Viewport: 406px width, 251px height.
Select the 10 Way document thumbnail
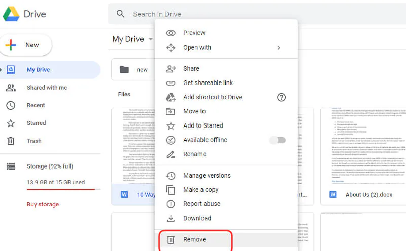tap(133, 146)
